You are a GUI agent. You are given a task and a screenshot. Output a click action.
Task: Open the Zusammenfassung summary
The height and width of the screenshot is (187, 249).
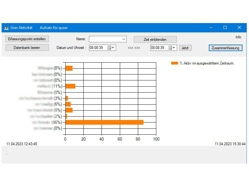click(225, 48)
